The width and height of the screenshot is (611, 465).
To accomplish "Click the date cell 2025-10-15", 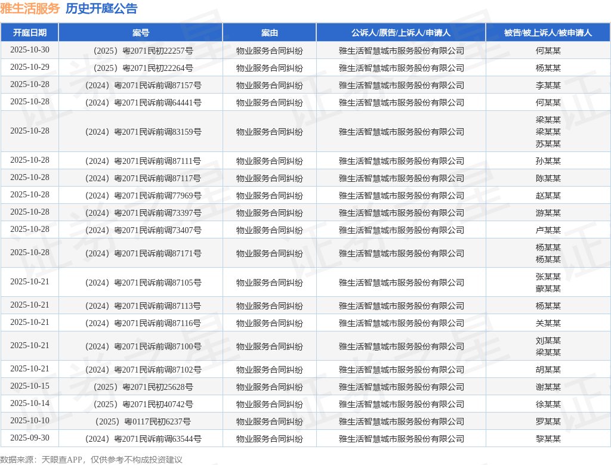I will coord(30,386).
